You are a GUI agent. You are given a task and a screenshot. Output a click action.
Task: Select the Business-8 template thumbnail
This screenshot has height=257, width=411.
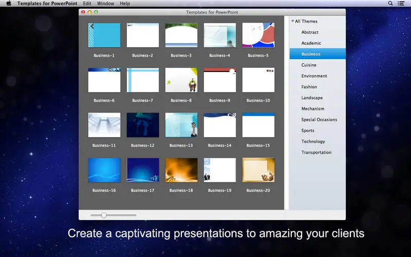point(181,80)
